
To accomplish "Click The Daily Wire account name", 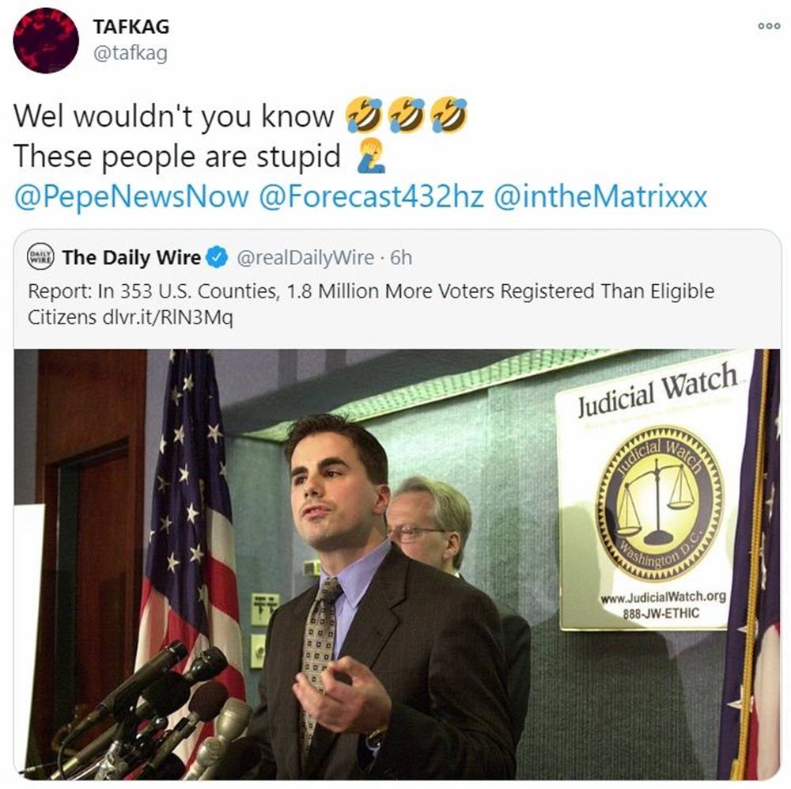I will [131, 257].
